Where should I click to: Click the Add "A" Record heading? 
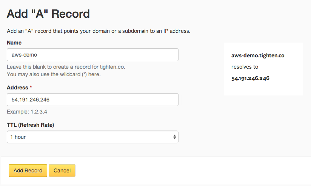pyautogui.click(x=48, y=14)
